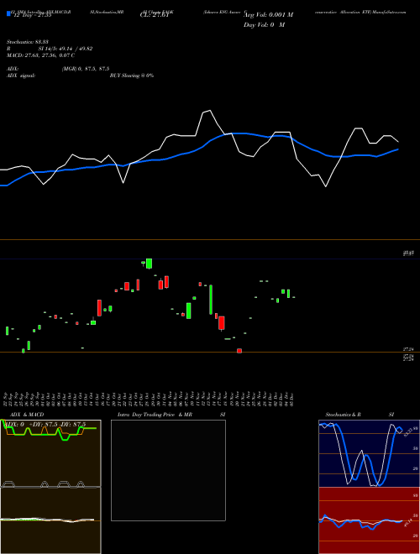This screenshot has height=554, width=420.
Task: Click the 27.24 price label on the right axis
Action: click(x=408, y=349)
